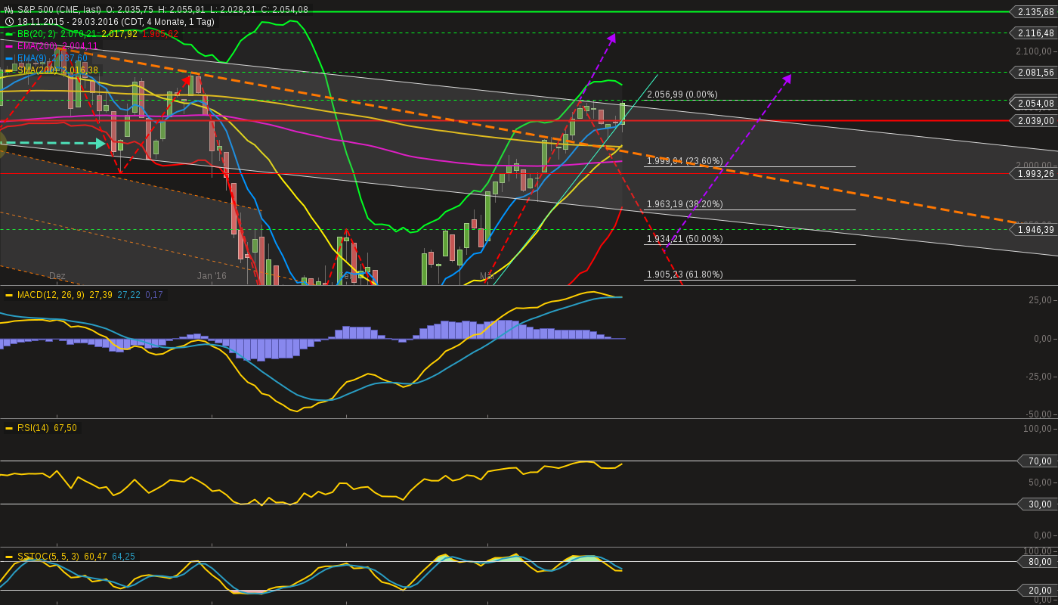Click the RSI 70,00 level tag
Image resolution: width=1058 pixels, height=605 pixels.
coord(1038,461)
